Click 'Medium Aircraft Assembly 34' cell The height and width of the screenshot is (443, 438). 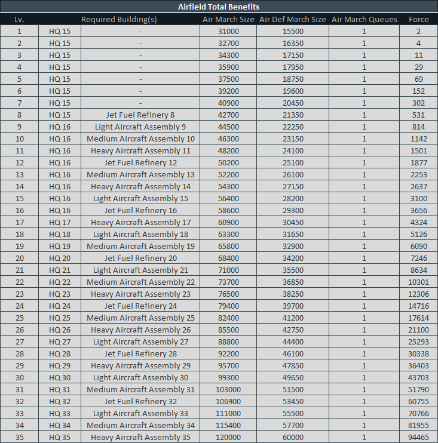coord(140,425)
